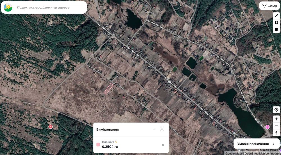Delete measurements with the trash icon
This screenshot has width=281, height=155.
click(276, 29)
